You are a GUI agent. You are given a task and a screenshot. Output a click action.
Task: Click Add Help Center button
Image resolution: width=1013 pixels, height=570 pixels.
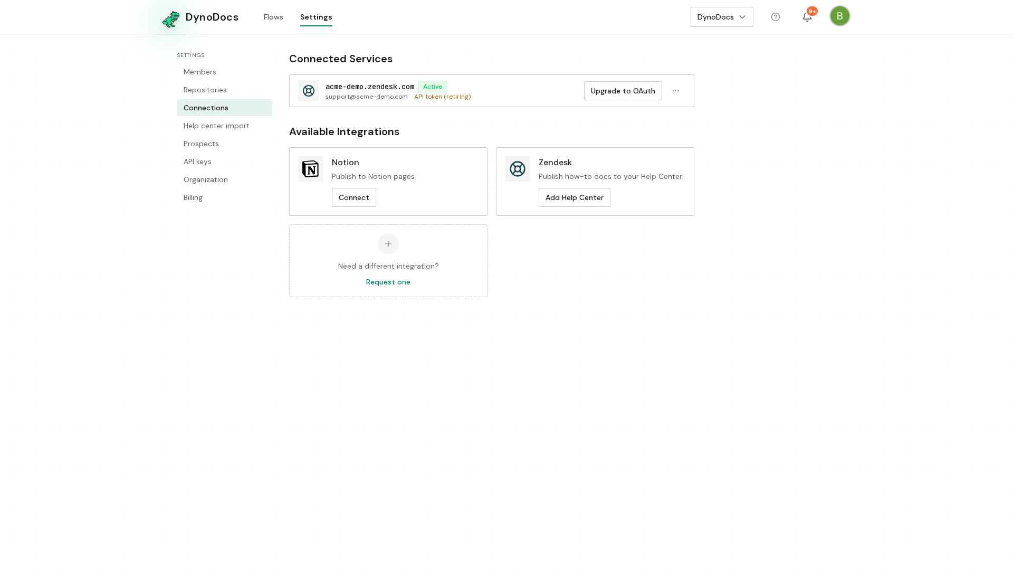575,197
